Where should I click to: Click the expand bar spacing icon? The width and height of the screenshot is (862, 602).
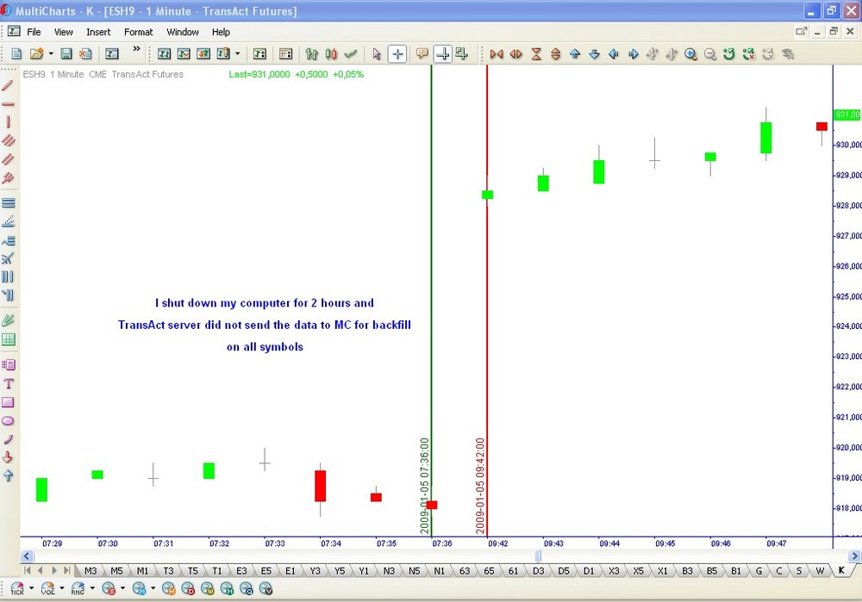click(516, 54)
